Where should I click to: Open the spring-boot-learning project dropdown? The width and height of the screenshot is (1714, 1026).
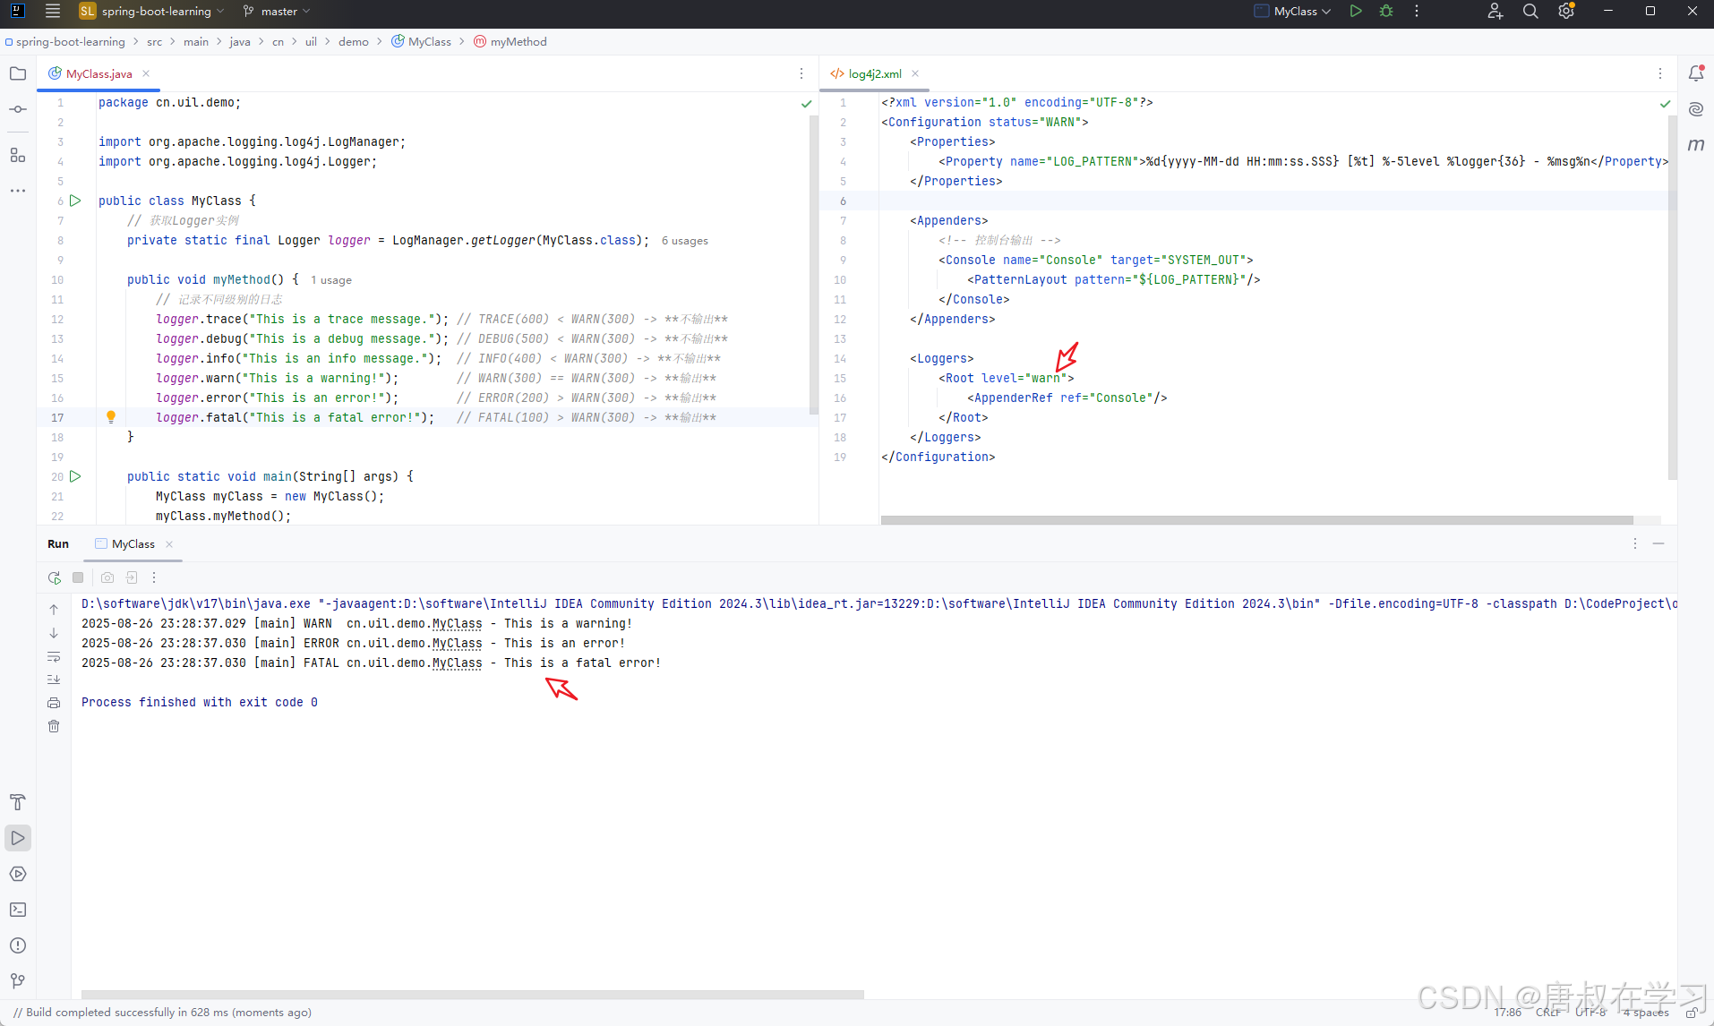point(150,12)
